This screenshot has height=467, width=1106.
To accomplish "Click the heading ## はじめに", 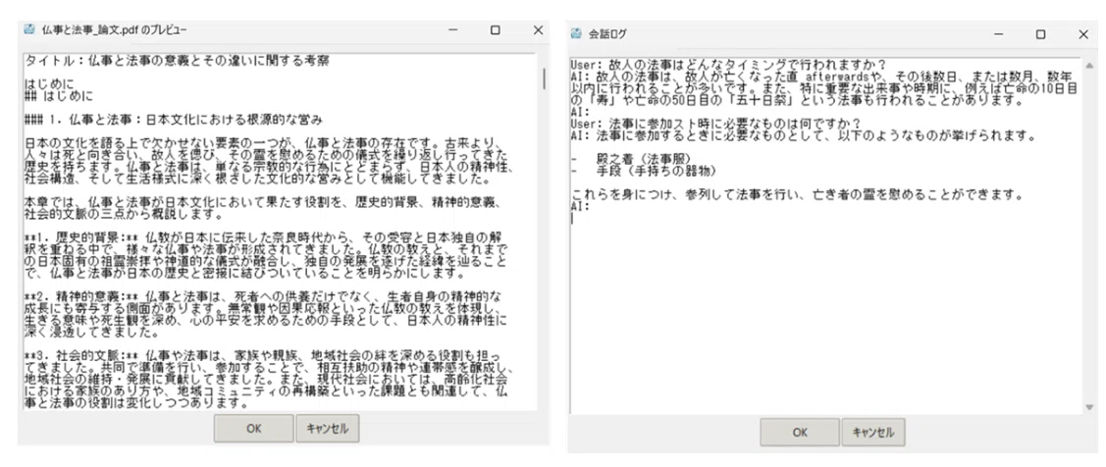I will [59, 96].
